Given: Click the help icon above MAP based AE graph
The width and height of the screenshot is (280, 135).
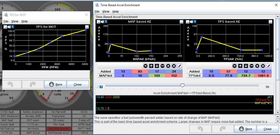Looking at the screenshot, I should click(106, 22).
